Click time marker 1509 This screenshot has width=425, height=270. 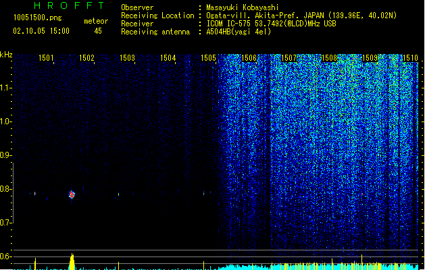(370, 57)
